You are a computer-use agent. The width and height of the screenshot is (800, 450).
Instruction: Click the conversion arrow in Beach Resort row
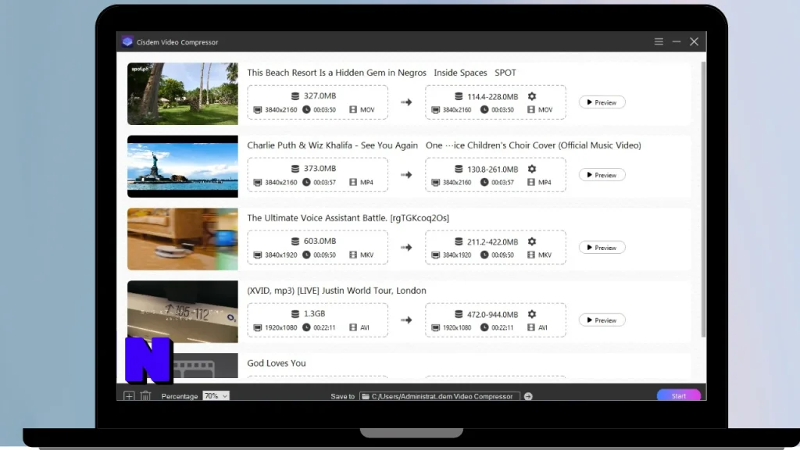(406, 102)
